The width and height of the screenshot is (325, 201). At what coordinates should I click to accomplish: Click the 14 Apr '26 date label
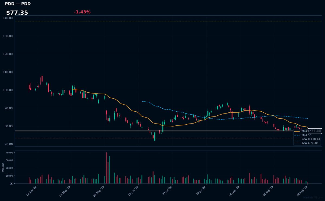pos(32,191)
